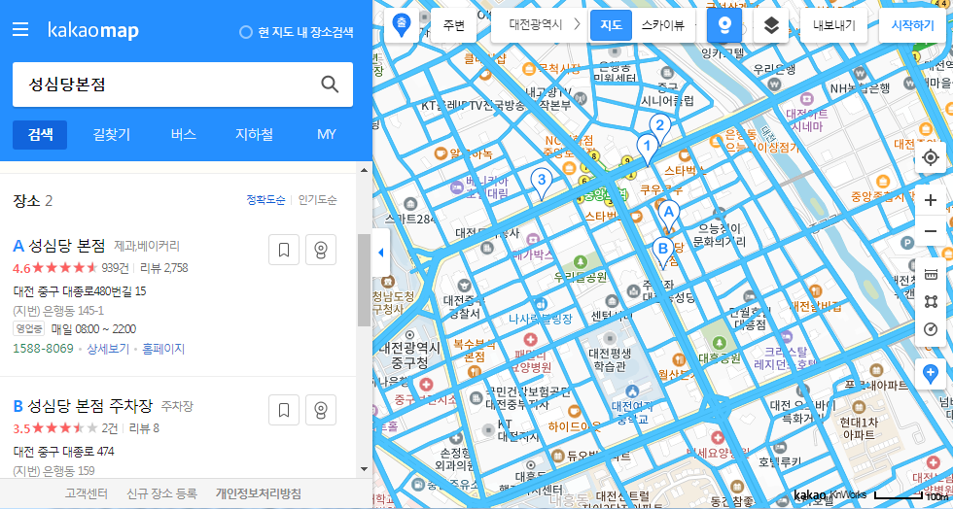The width and height of the screenshot is (953, 509).
Task: Collapse the side panel with arrow
Action: (380, 252)
